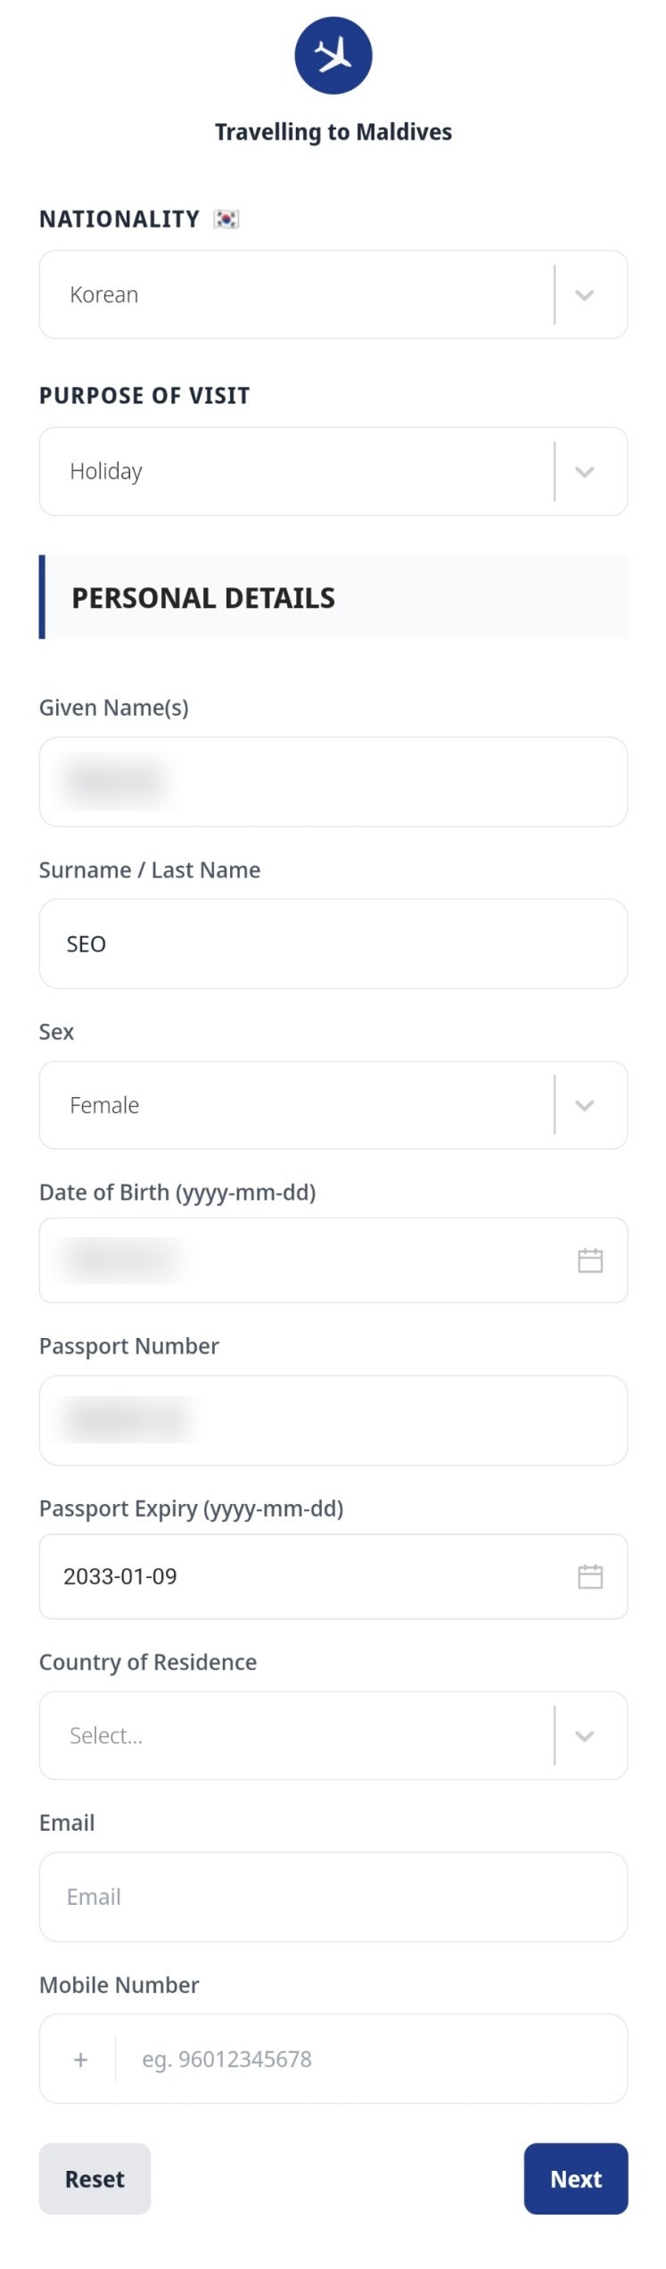Click the Korean flag icon beside NATIONALITY

pos(227,218)
